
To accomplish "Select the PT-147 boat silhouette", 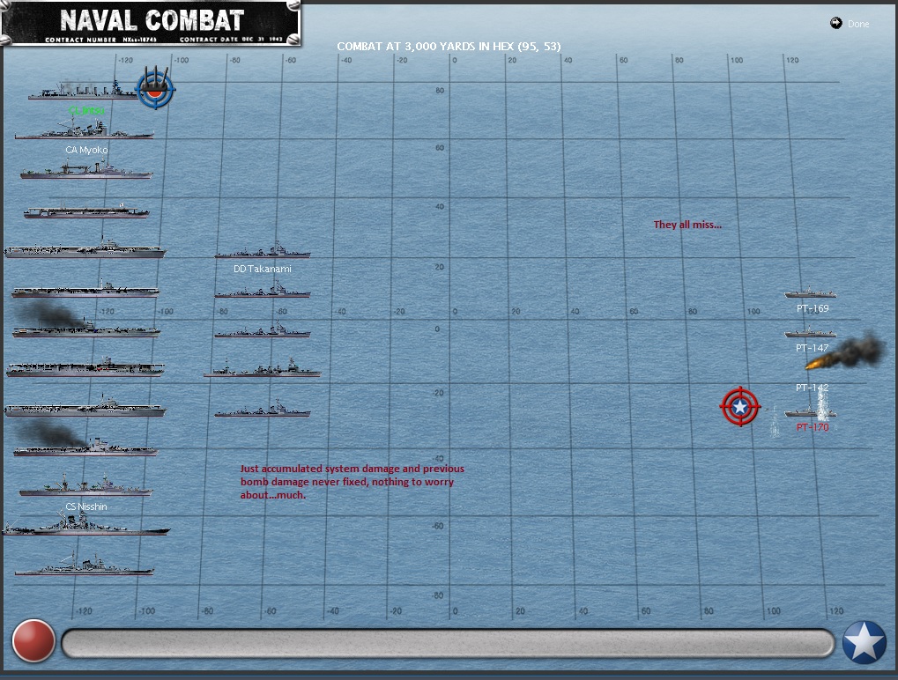I will [811, 332].
